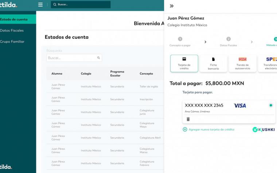Click the Programa Escolar column header

(117, 74)
